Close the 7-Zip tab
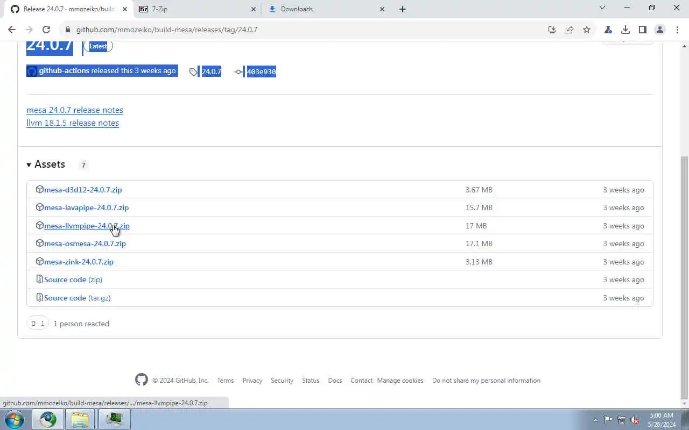The height and width of the screenshot is (430, 689). (x=254, y=9)
